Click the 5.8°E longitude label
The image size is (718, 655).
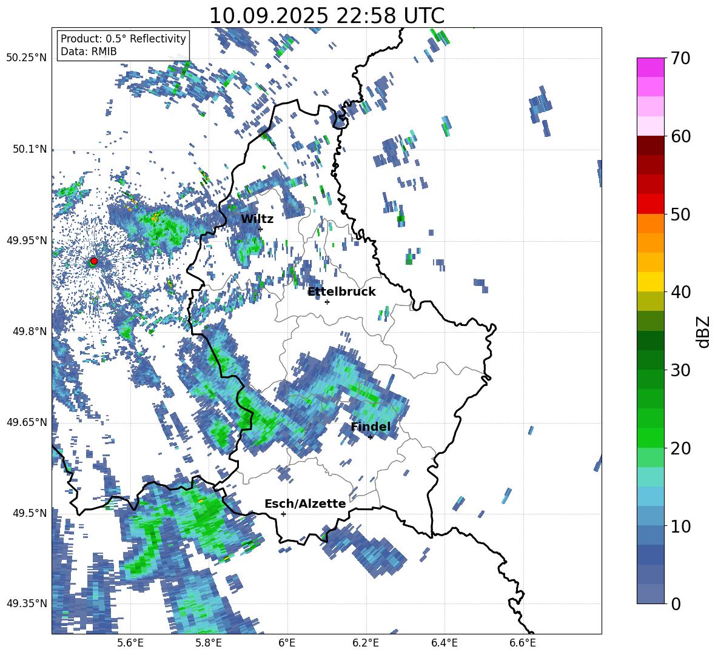(x=209, y=643)
